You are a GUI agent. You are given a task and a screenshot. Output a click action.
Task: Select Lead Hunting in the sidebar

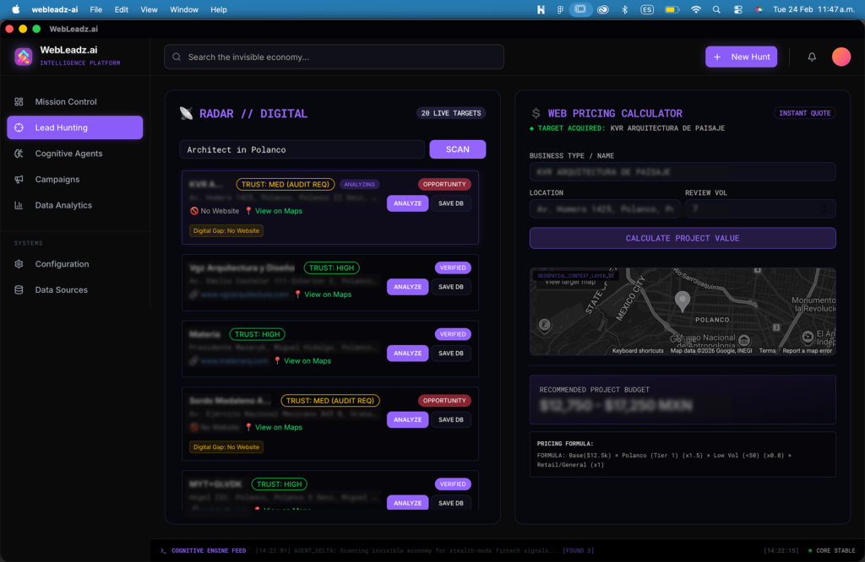pos(74,127)
